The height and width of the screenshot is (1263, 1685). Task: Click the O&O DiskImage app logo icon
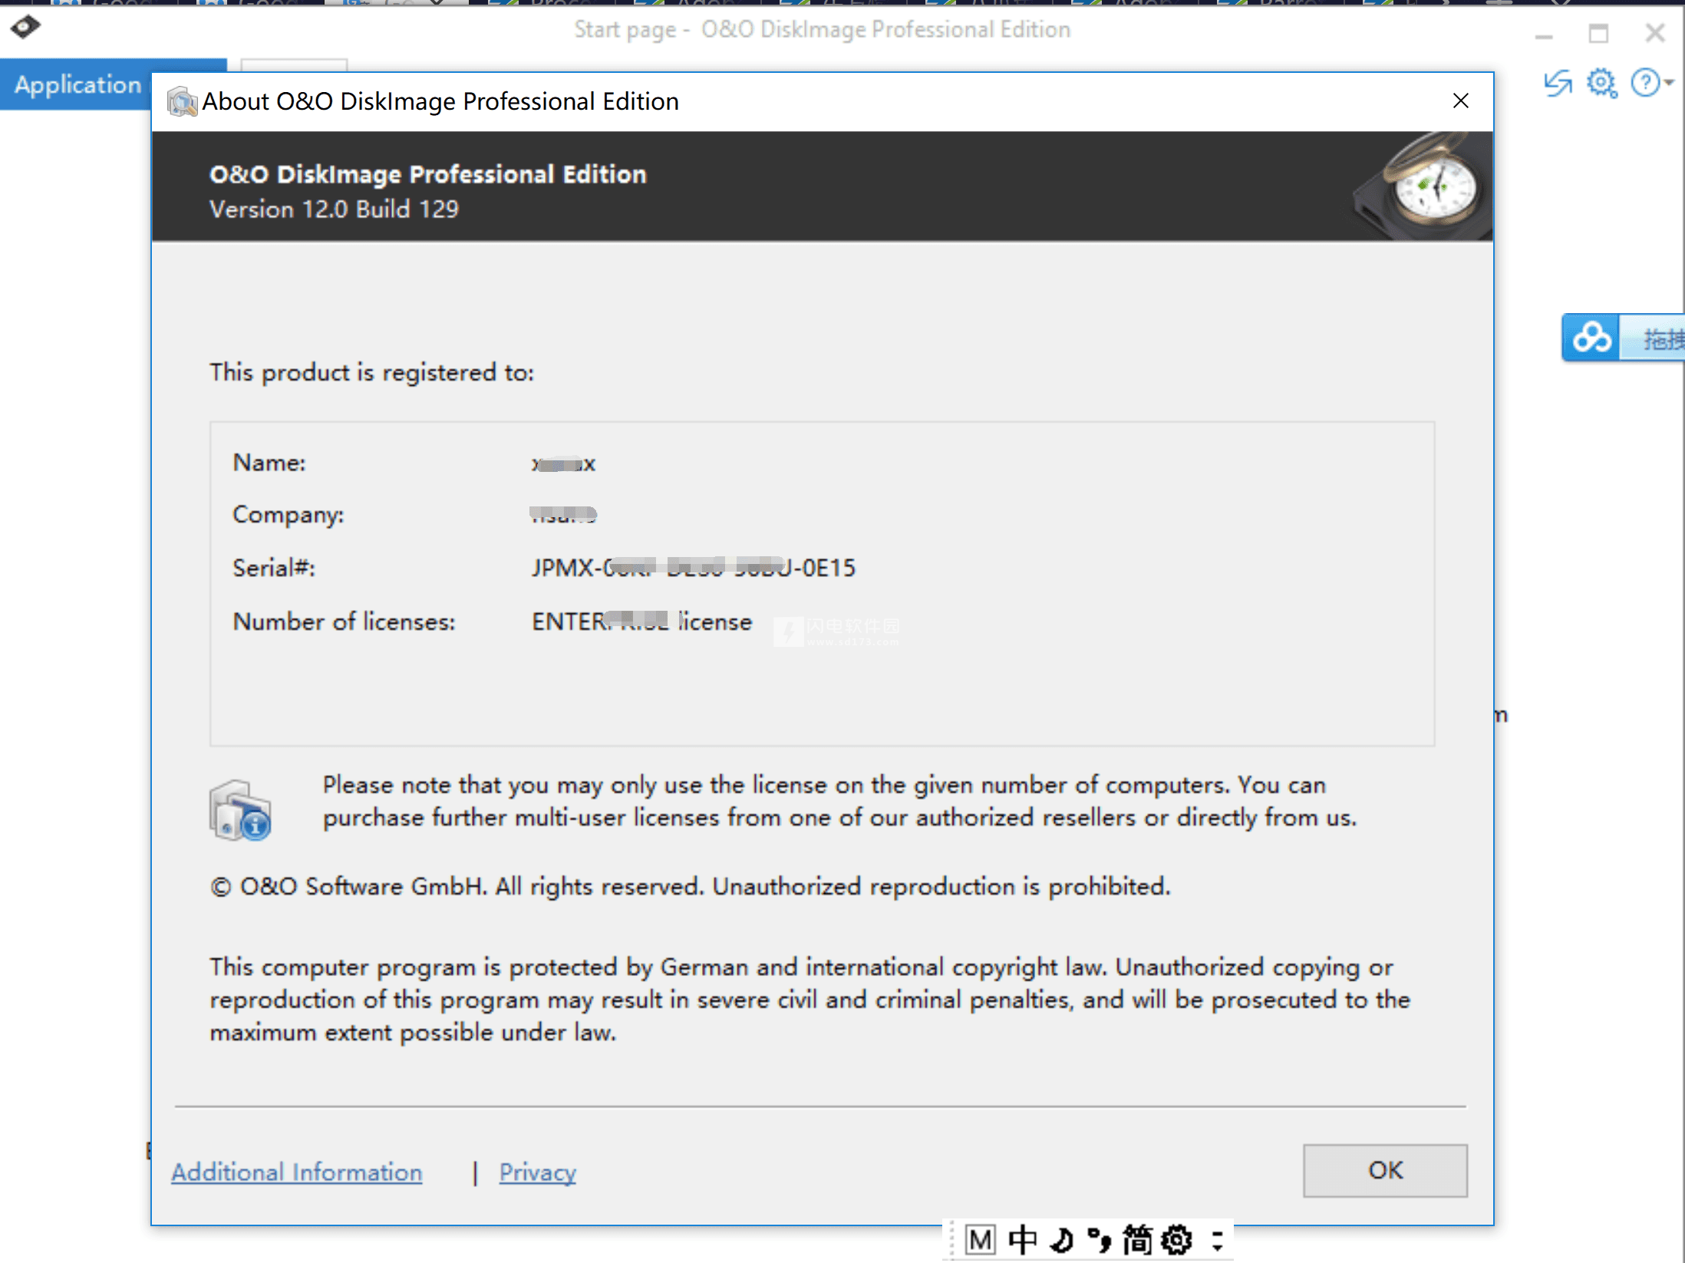(x=25, y=27)
